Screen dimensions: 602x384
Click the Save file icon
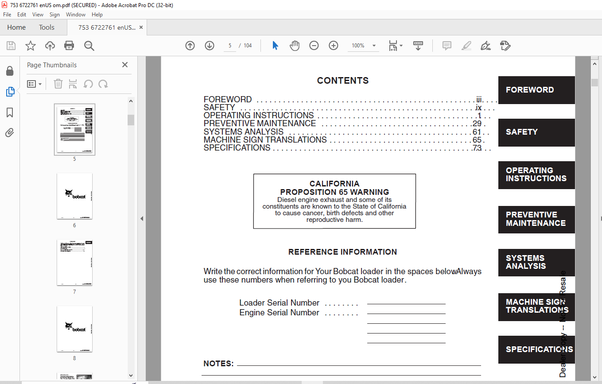11,46
